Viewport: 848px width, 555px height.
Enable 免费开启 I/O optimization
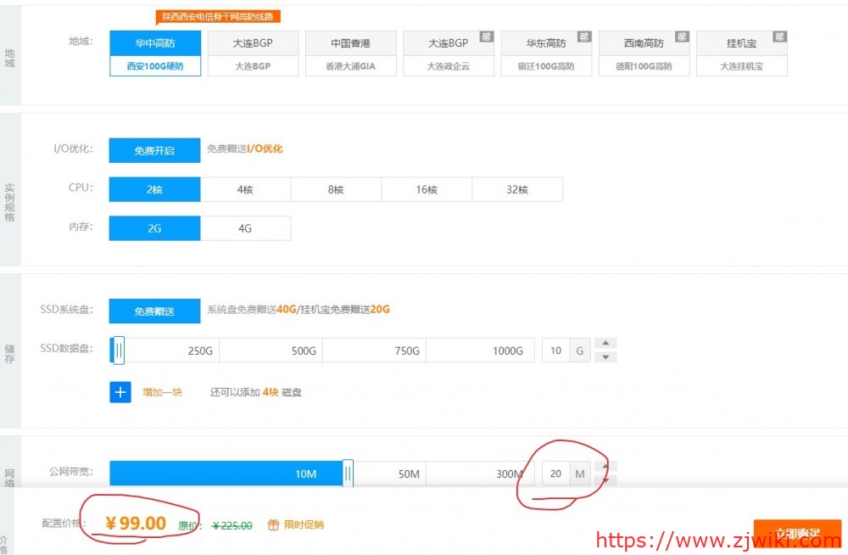pos(153,149)
